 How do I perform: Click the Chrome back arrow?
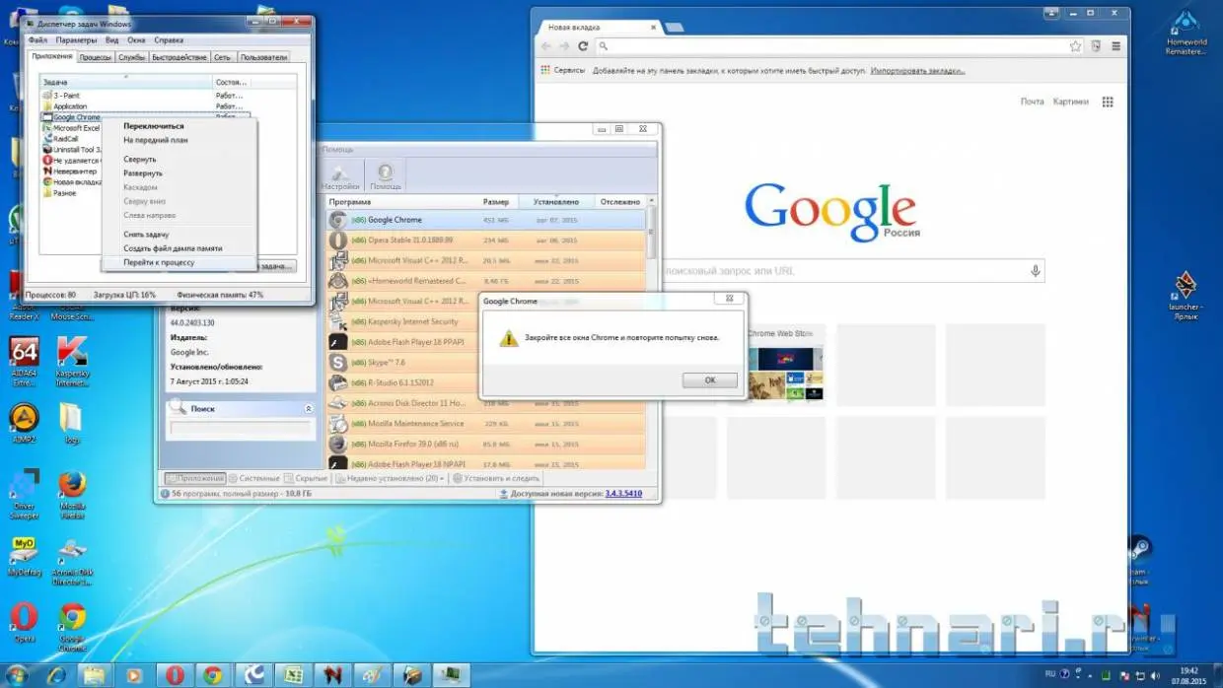point(545,46)
